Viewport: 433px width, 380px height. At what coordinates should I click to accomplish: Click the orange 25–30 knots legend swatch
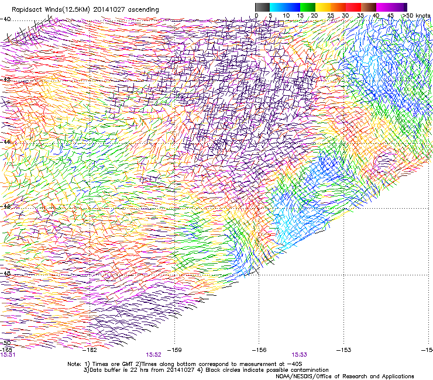click(x=338, y=7)
